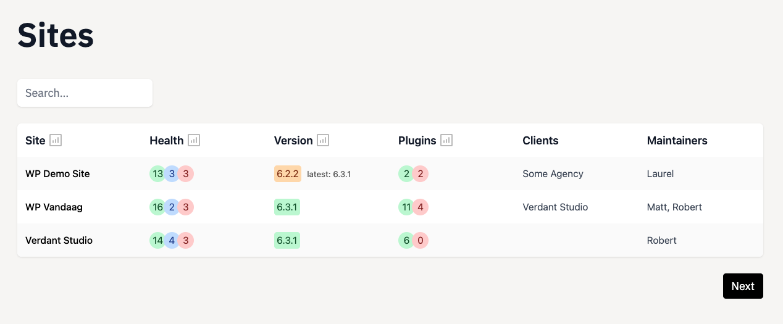
Task: Click green plugins badge 6 for Verdant Studio
Action: coord(406,241)
